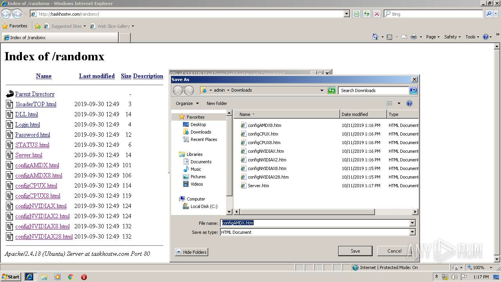Click the Search Downloads input field
Image resolution: width=501 pixels, height=282 pixels.
(374, 90)
